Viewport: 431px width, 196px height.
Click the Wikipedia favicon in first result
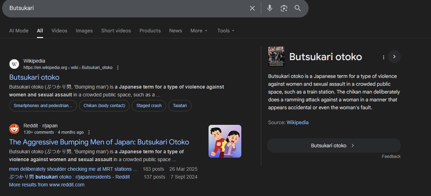pos(14,64)
